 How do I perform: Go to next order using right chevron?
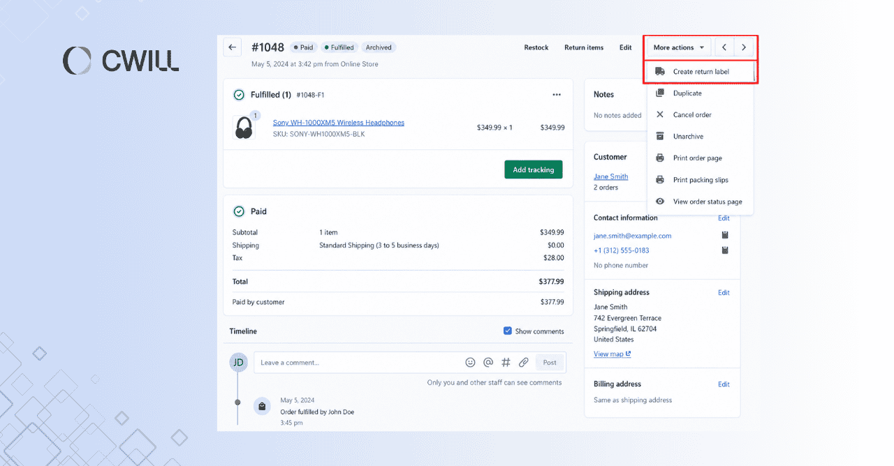pos(744,47)
